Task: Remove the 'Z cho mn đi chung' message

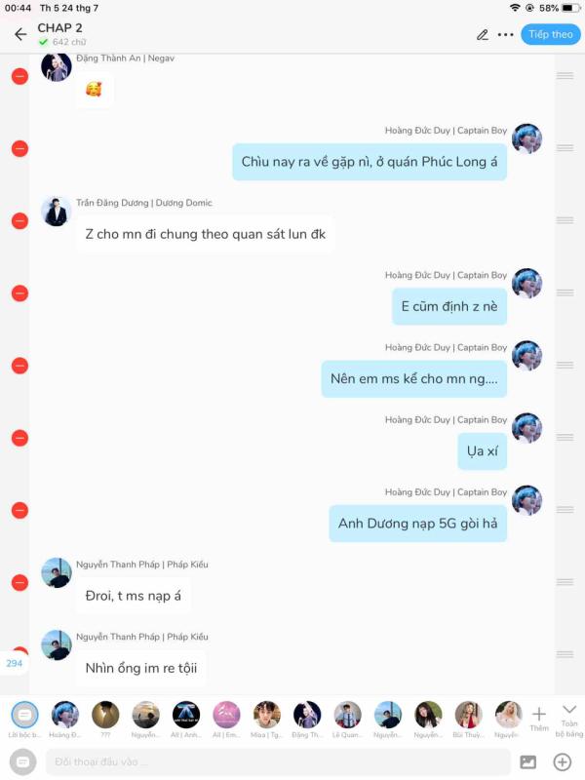Action: tap(19, 221)
